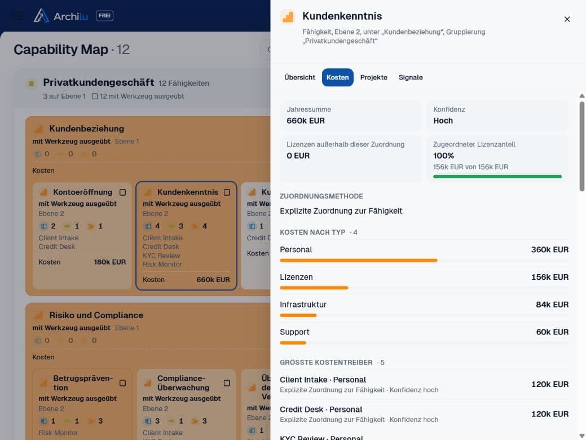
Task: Click the Kundenkenntnis panel header icon
Action: pyautogui.click(x=288, y=17)
